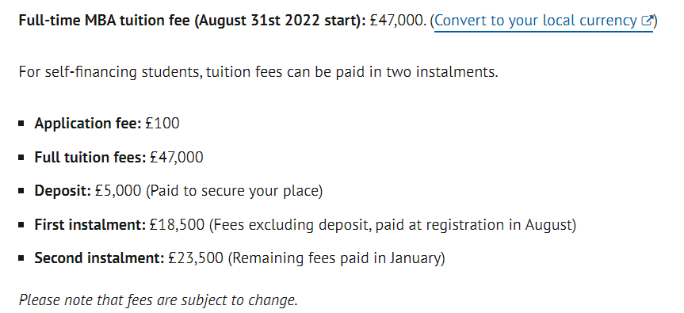Click the bullet marker beside Deposit
The image size is (684, 313).
click(21, 191)
